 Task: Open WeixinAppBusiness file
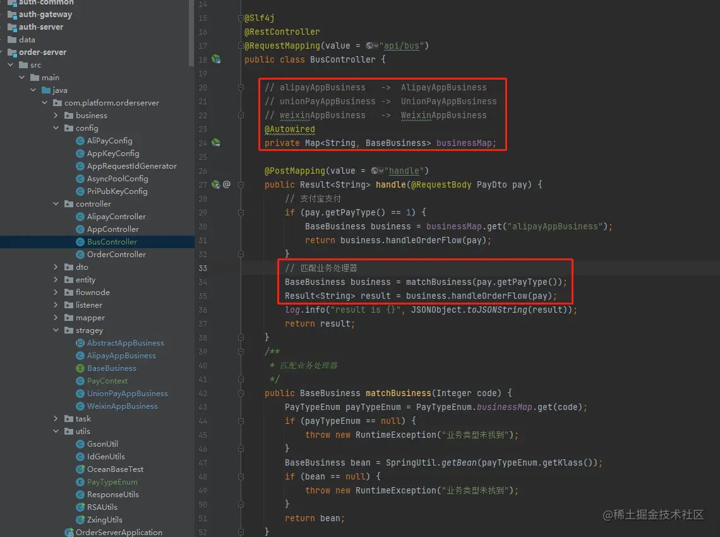pos(122,406)
